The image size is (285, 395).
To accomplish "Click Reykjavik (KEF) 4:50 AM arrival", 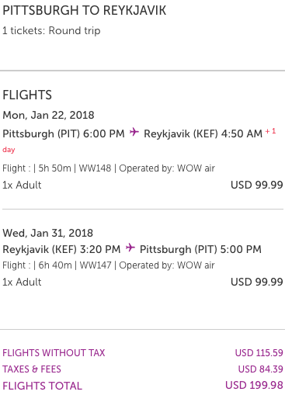I will (x=203, y=133).
